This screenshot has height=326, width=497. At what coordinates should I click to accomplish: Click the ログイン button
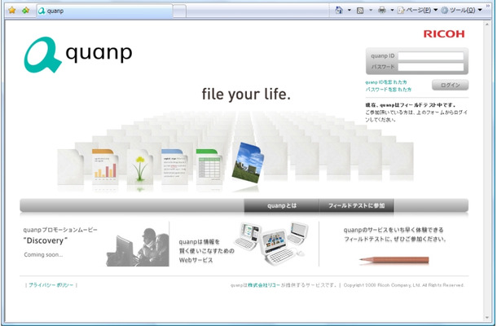tap(450, 85)
